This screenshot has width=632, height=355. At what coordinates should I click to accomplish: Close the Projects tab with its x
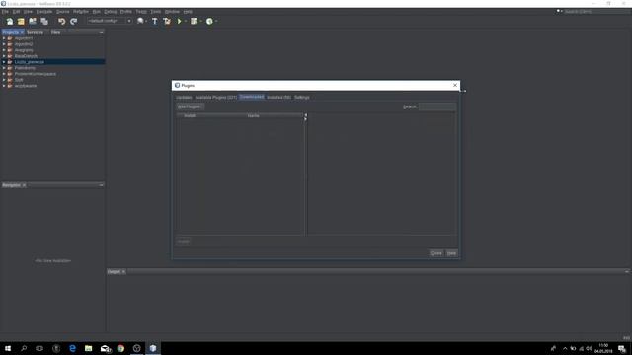(22, 32)
